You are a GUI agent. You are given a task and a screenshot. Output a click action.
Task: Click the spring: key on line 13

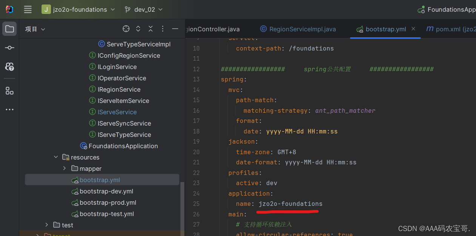tap(234, 79)
